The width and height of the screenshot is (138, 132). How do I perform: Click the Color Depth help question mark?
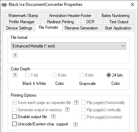(15, 75)
